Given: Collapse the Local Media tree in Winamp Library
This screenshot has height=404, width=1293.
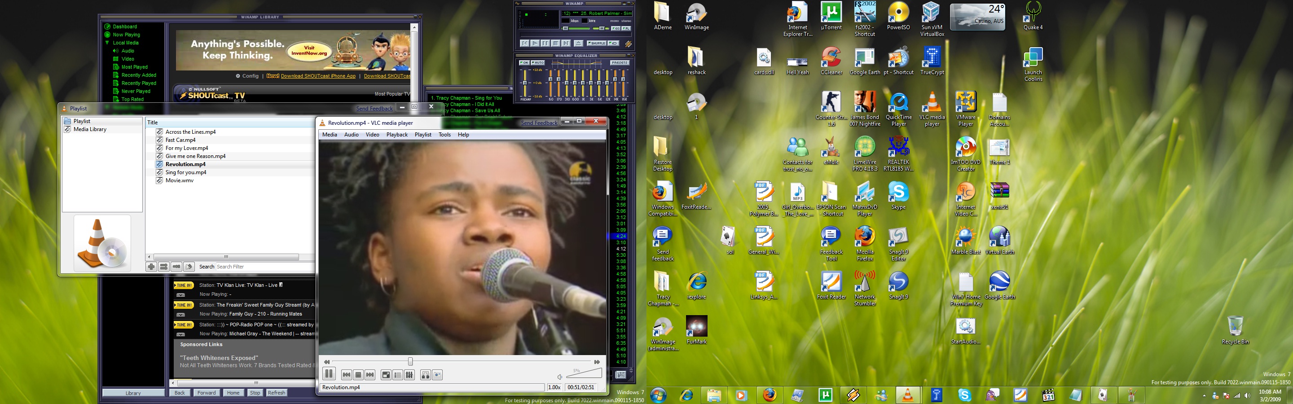Looking at the screenshot, I should pos(107,43).
